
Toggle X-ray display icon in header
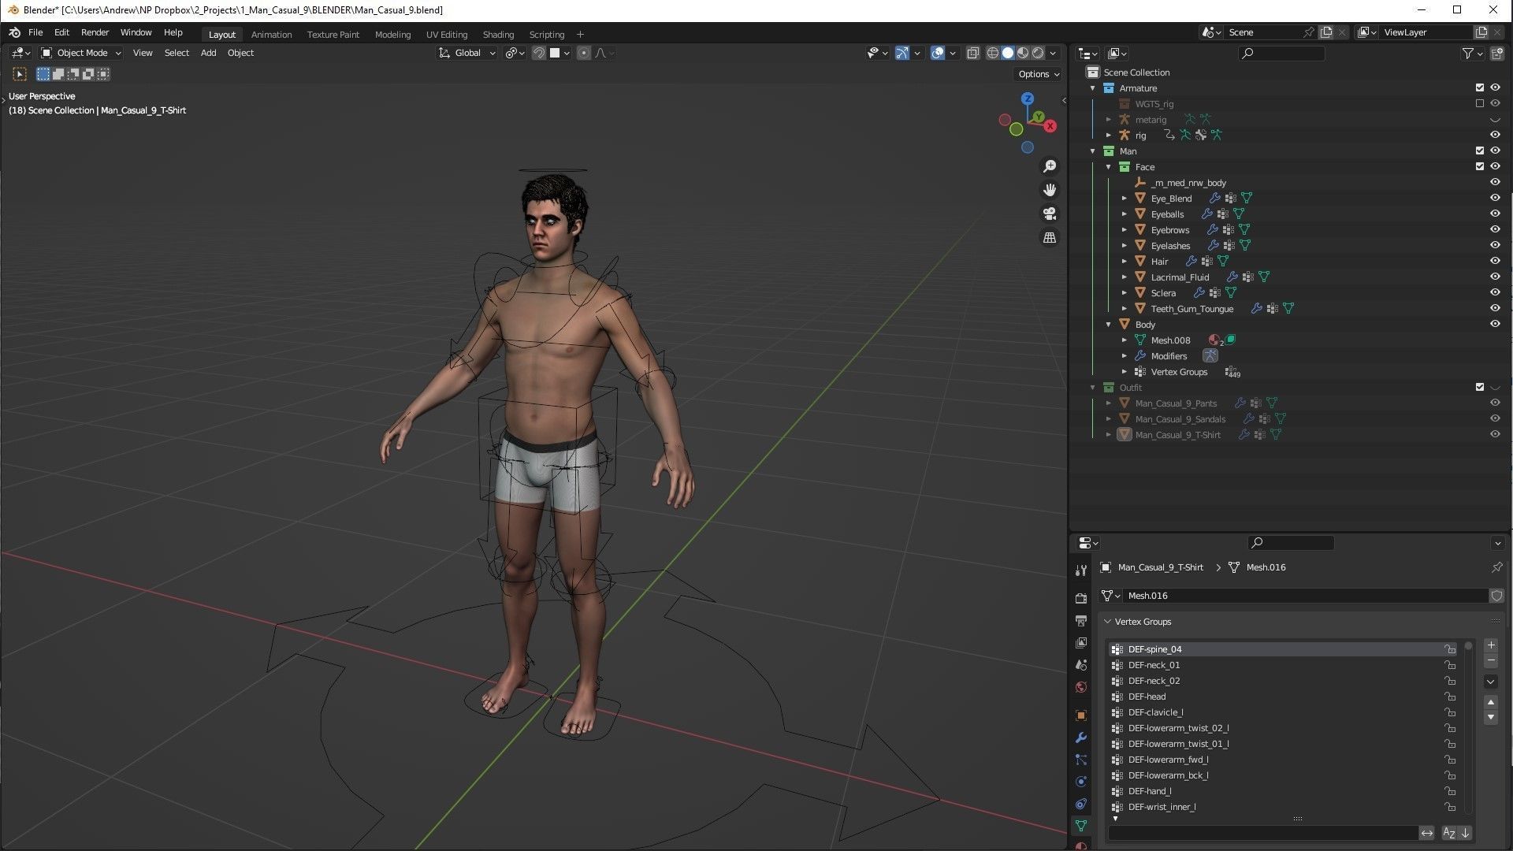coord(973,53)
